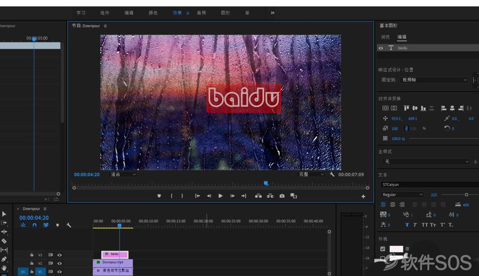Click the fill color swatch

pyautogui.click(x=396, y=249)
